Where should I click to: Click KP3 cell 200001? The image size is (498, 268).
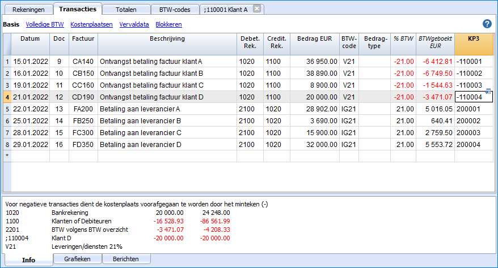point(474,109)
